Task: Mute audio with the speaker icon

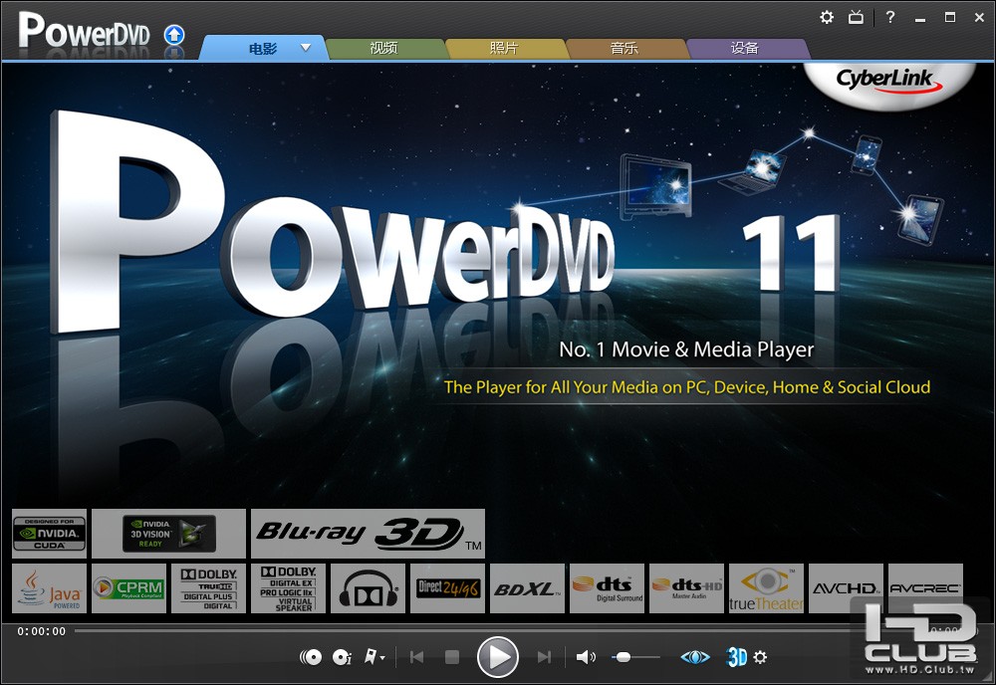Action: click(585, 657)
